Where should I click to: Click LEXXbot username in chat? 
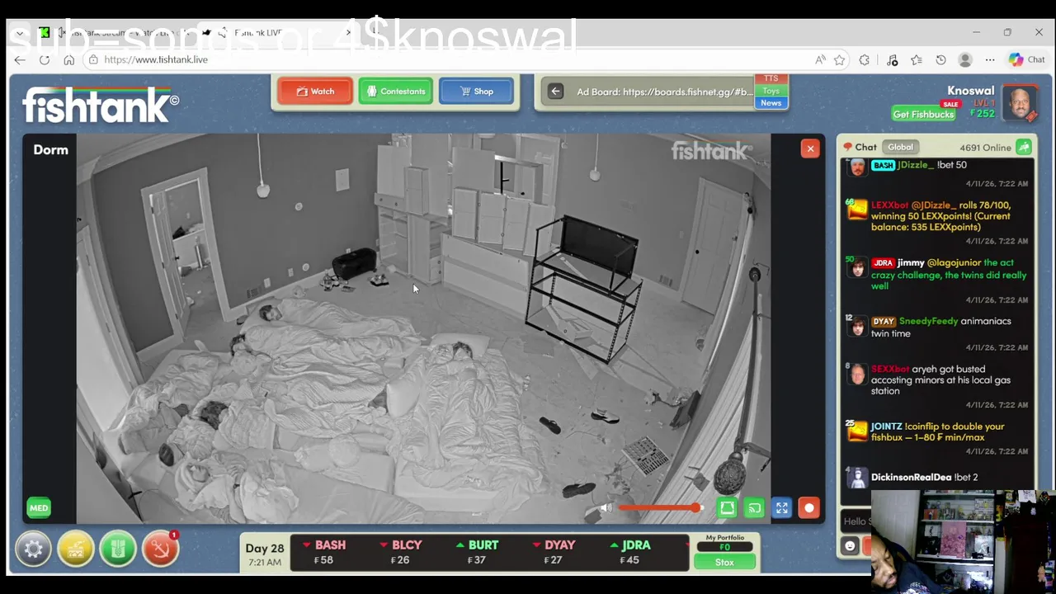889,205
